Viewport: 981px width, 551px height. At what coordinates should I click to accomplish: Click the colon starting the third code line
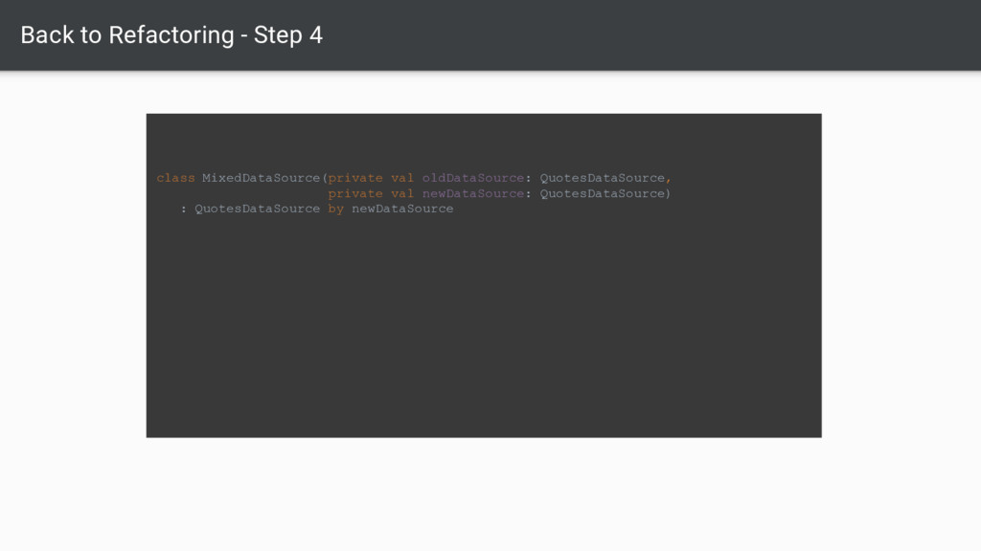183,209
